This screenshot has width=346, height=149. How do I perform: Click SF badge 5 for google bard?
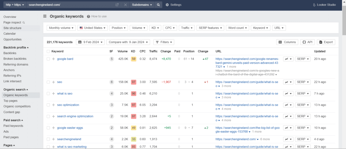(x=112, y=59)
